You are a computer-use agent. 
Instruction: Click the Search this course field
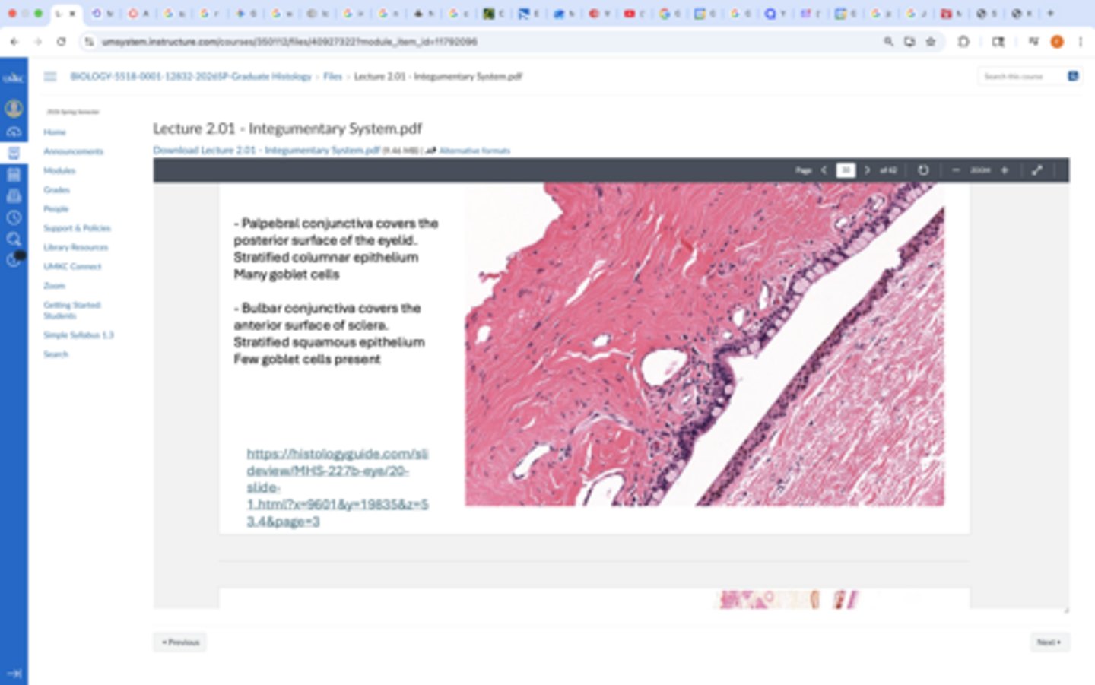(1020, 76)
